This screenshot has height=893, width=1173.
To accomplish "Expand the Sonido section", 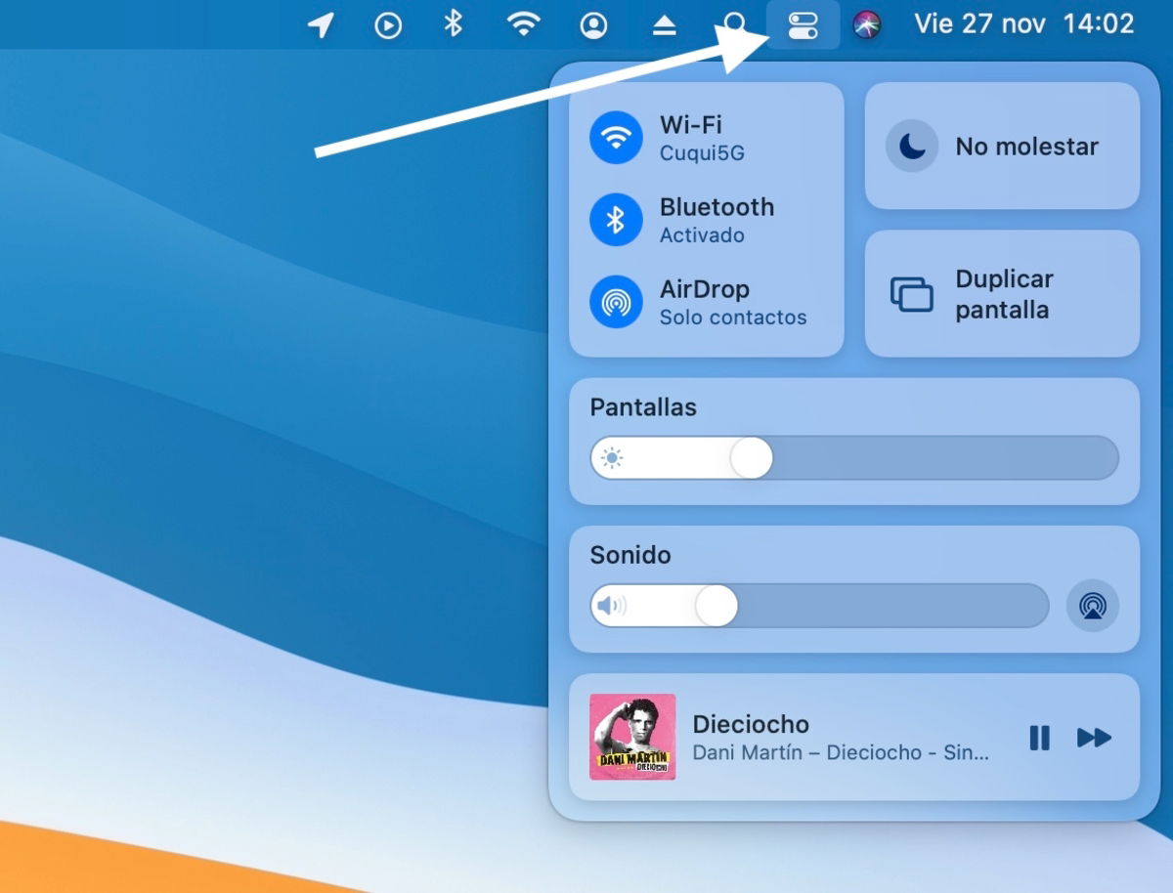I will tap(630, 556).
